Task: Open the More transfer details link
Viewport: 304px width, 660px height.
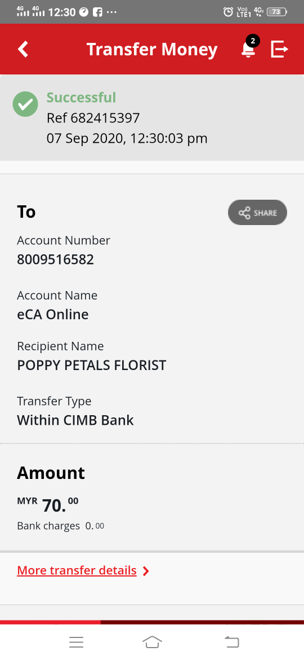Action: coord(77,570)
